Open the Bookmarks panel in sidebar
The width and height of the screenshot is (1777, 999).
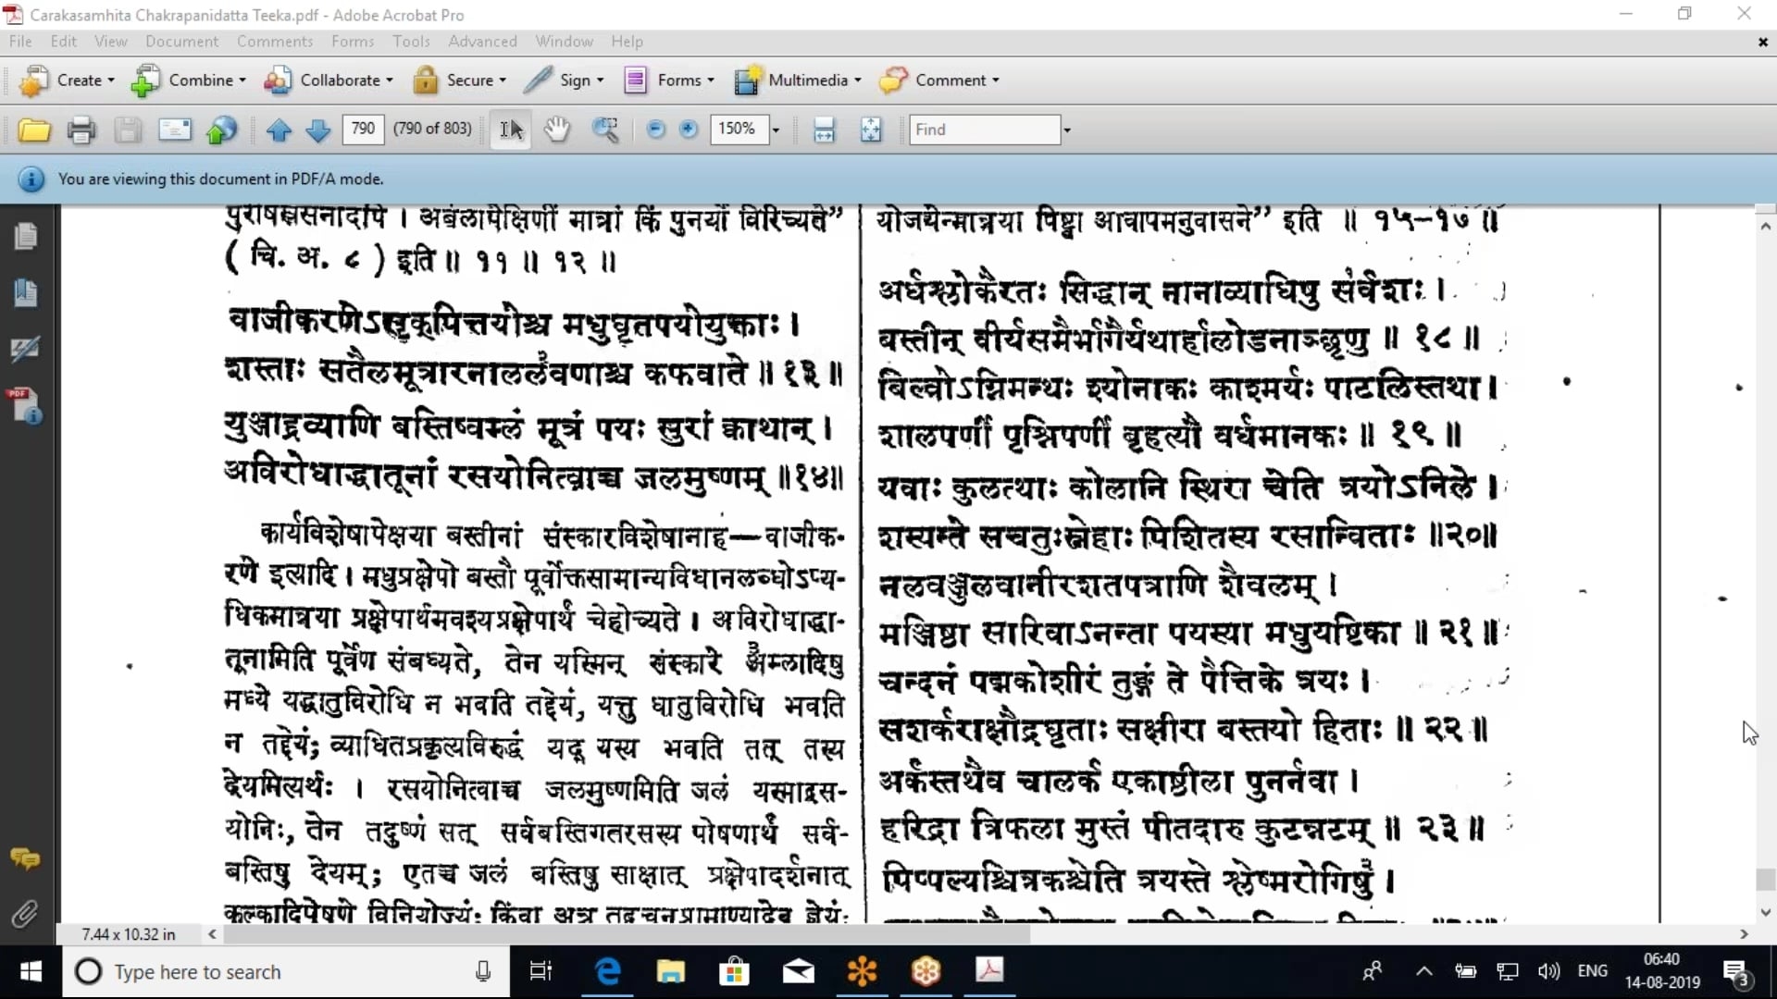tap(25, 293)
